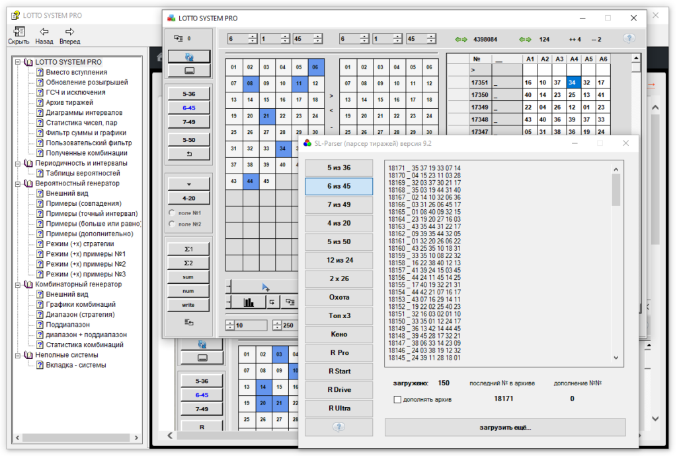This screenshot has height=456, width=677.
Task: Open Вкладка - системы help topic
Action: (76, 365)
